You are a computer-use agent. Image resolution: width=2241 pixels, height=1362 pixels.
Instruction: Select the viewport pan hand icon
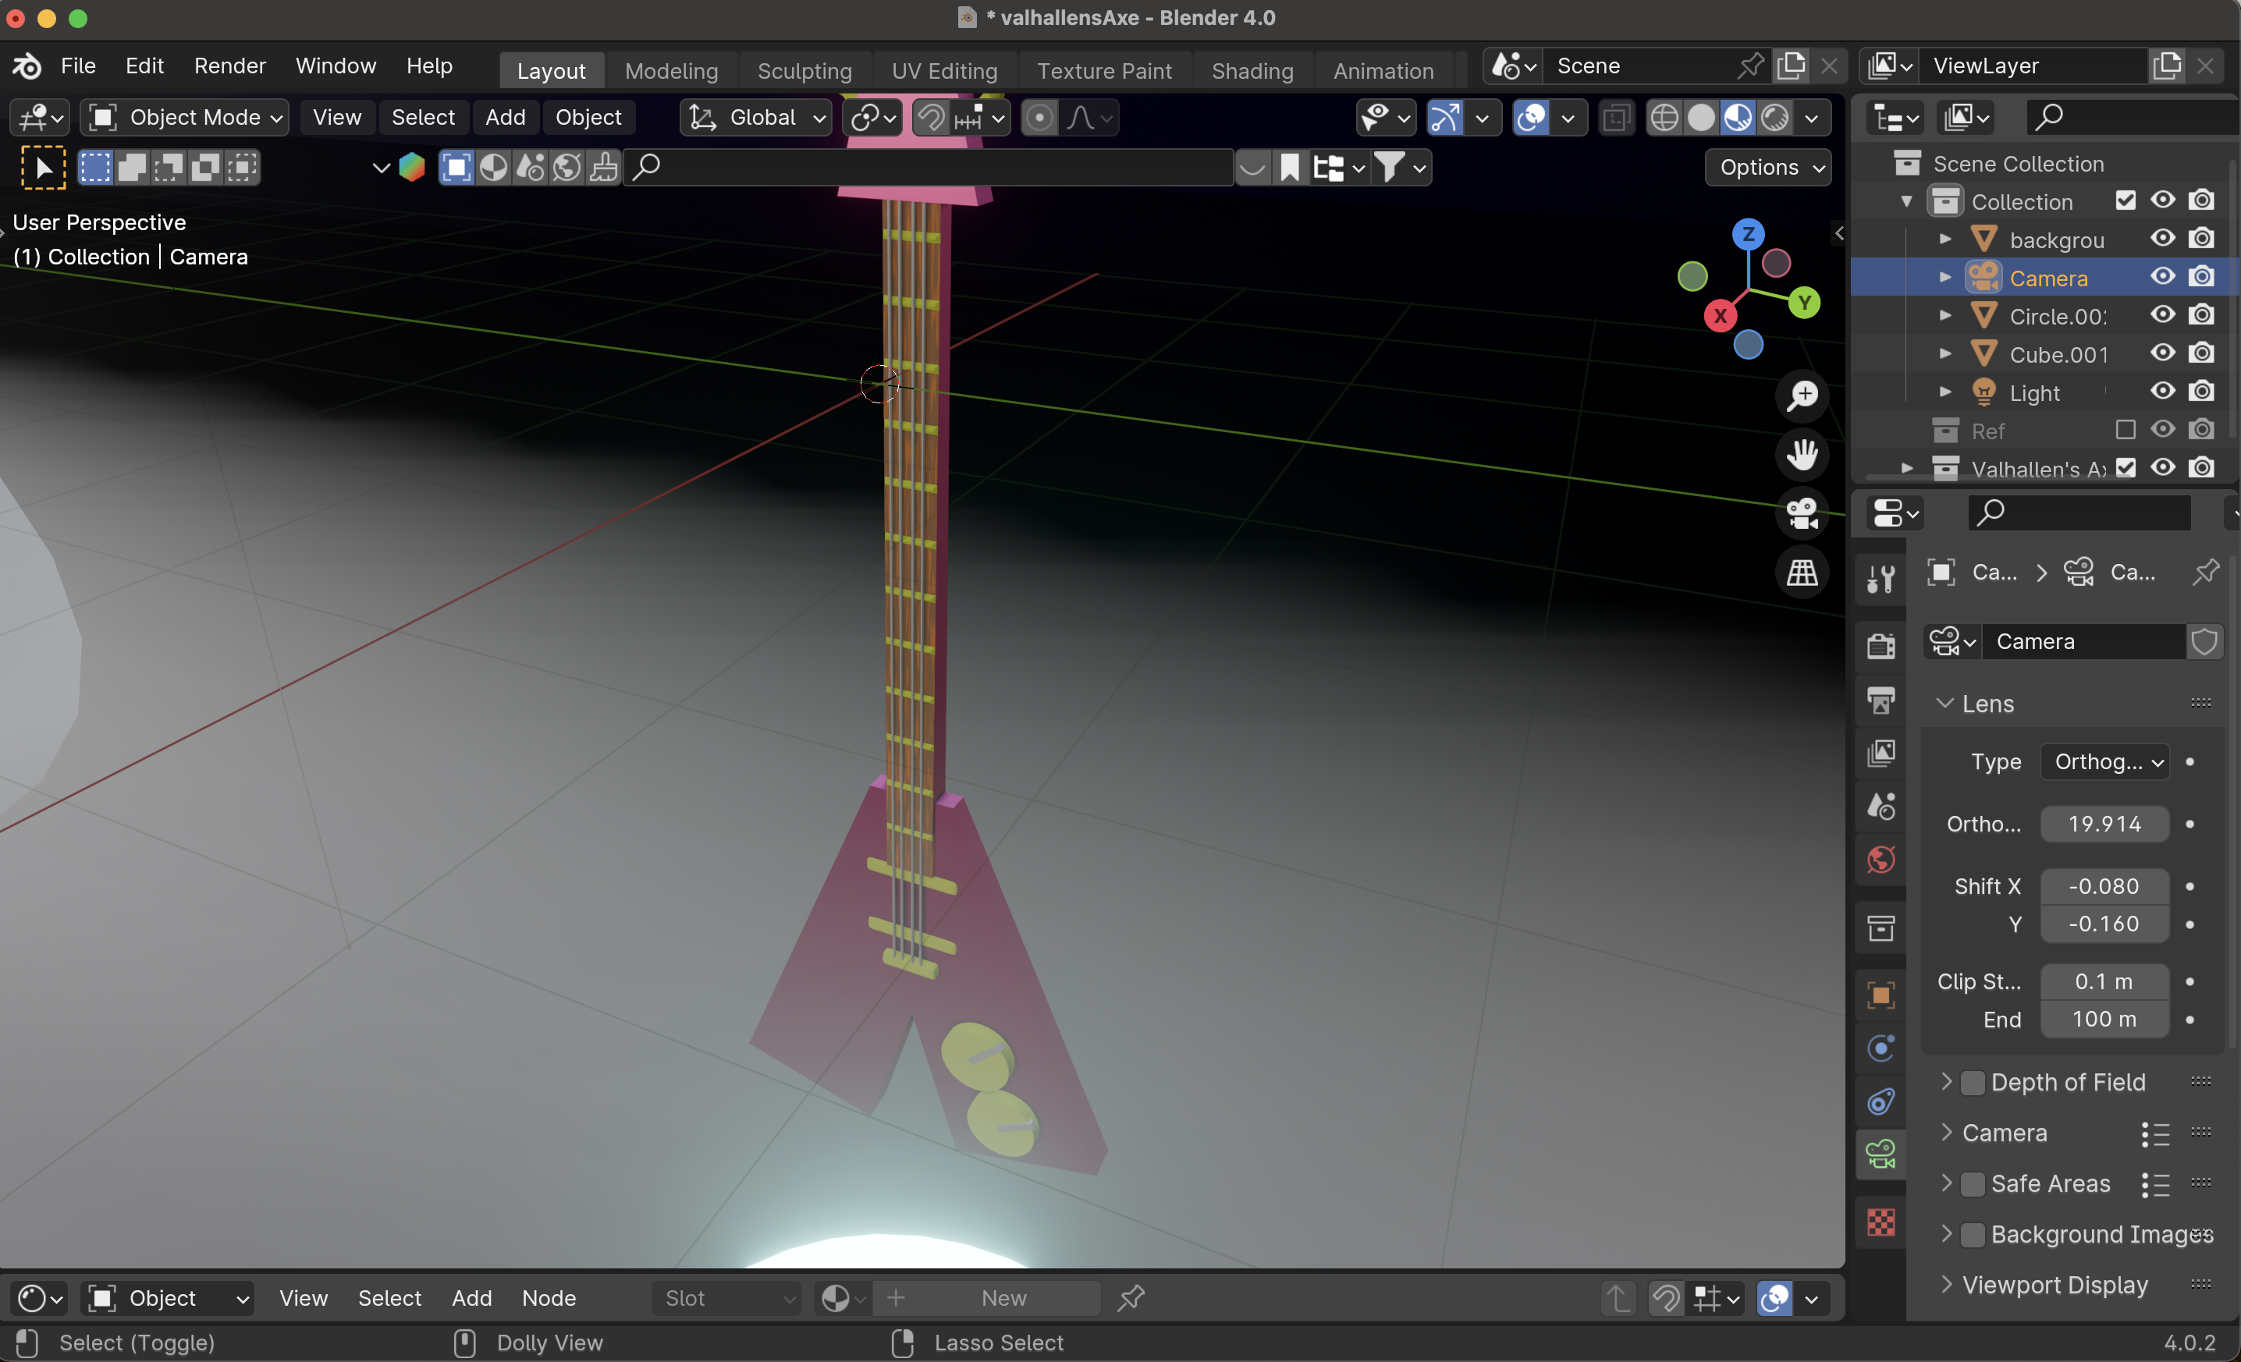(1802, 454)
